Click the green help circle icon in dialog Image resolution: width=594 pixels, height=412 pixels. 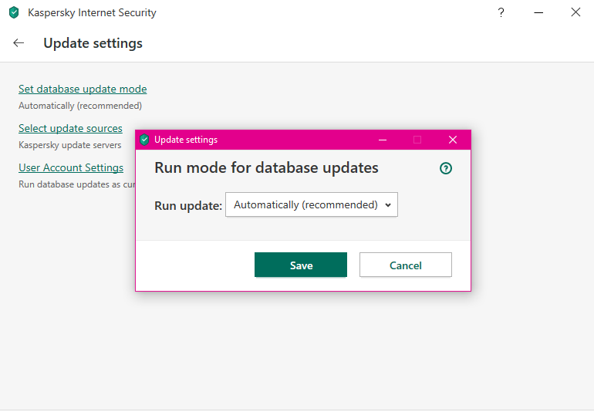pos(446,168)
